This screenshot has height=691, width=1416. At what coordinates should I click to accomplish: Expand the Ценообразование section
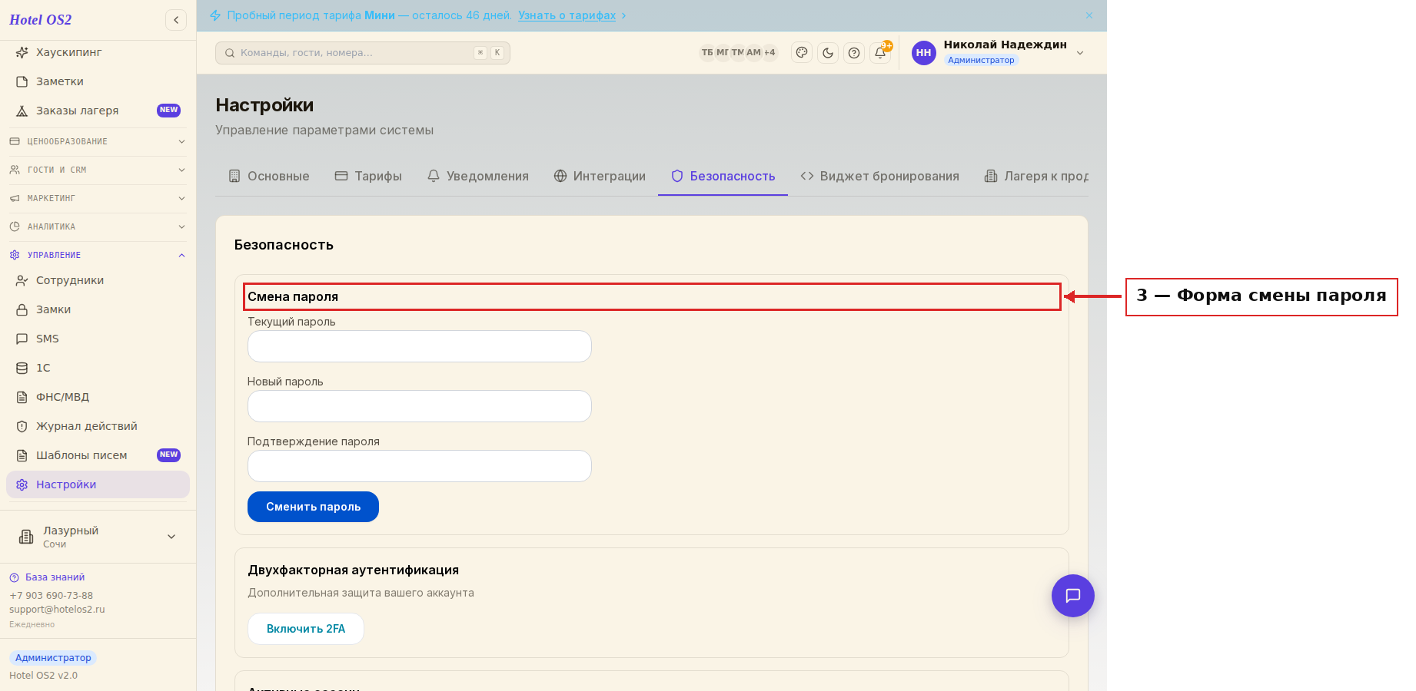(98, 141)
